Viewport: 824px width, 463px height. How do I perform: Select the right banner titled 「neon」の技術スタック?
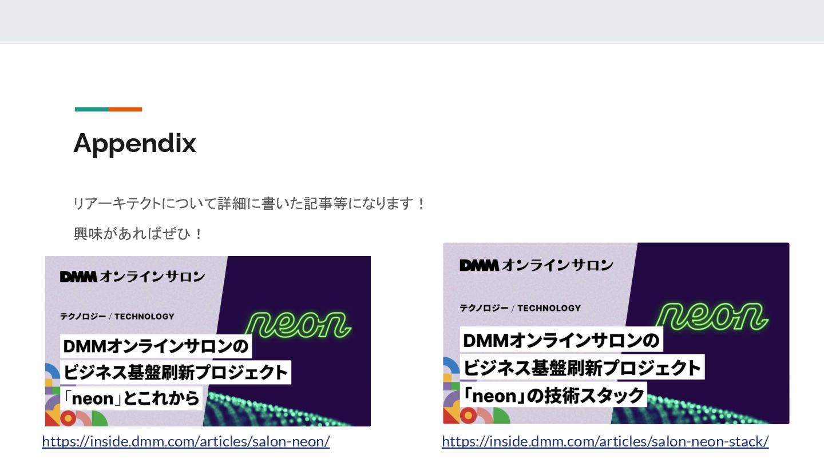coord(616,333)
